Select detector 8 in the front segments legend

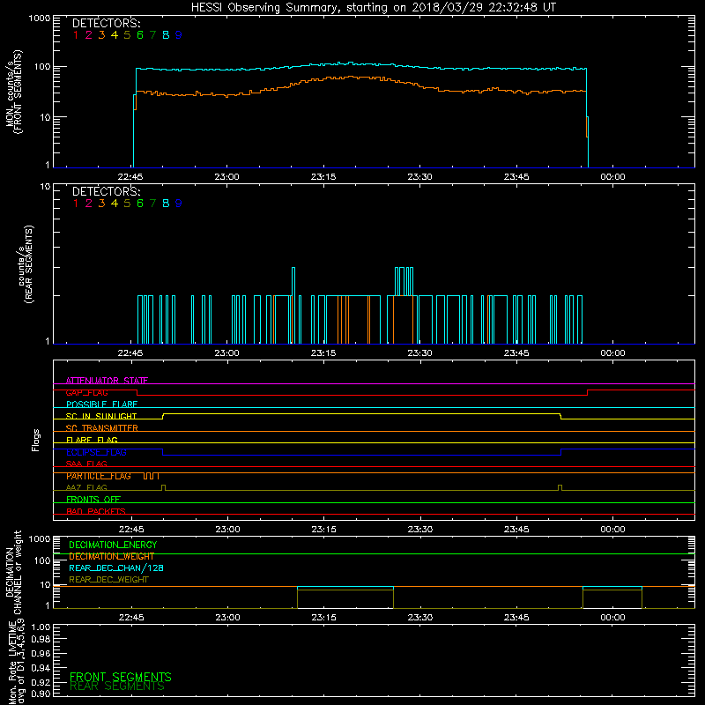coord(166,35)
